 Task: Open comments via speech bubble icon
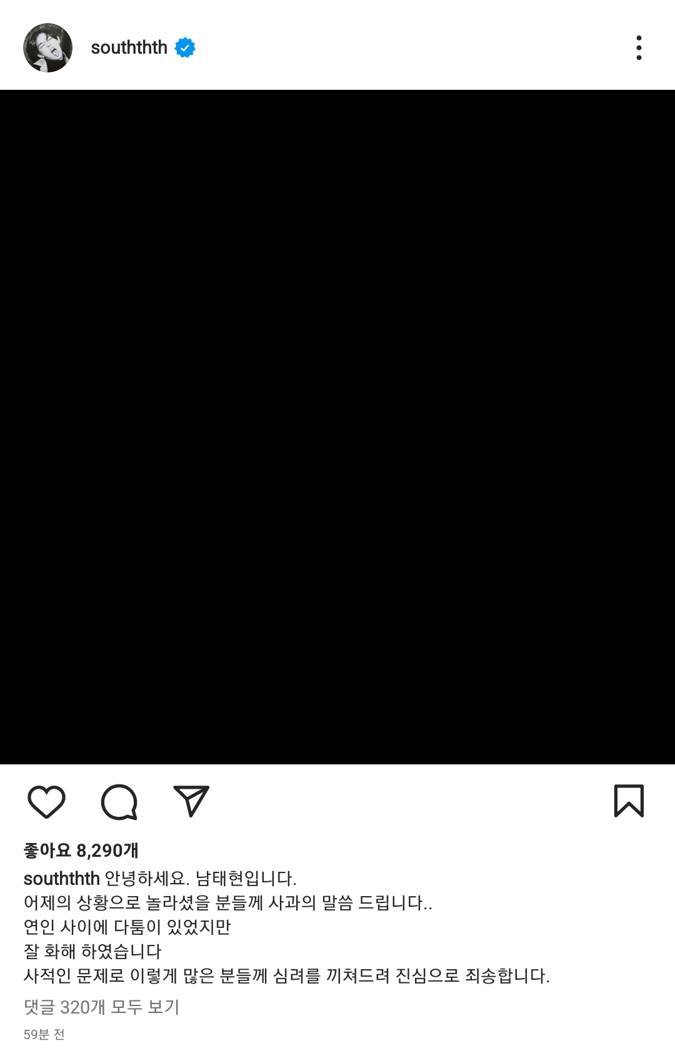(x=119, y=802)
